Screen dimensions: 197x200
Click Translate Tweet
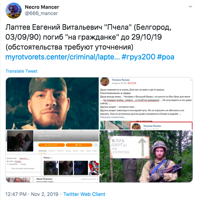tap(21, 71)
